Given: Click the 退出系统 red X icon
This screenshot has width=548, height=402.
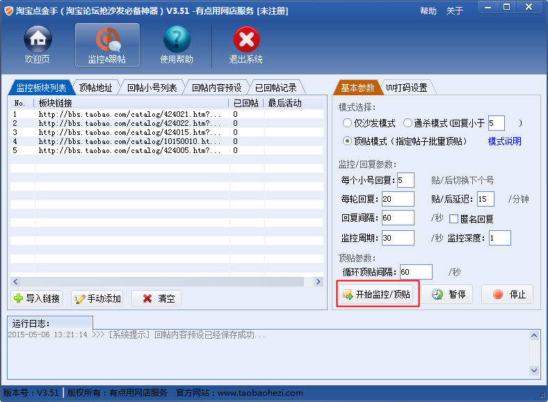Looking at the screenshot, I should (x=246, y=39).
